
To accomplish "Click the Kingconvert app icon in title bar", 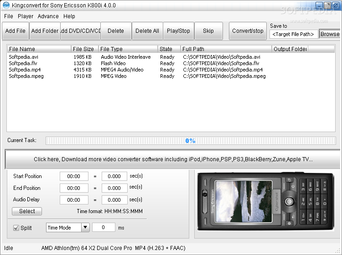I will click(x=6, y=5).
